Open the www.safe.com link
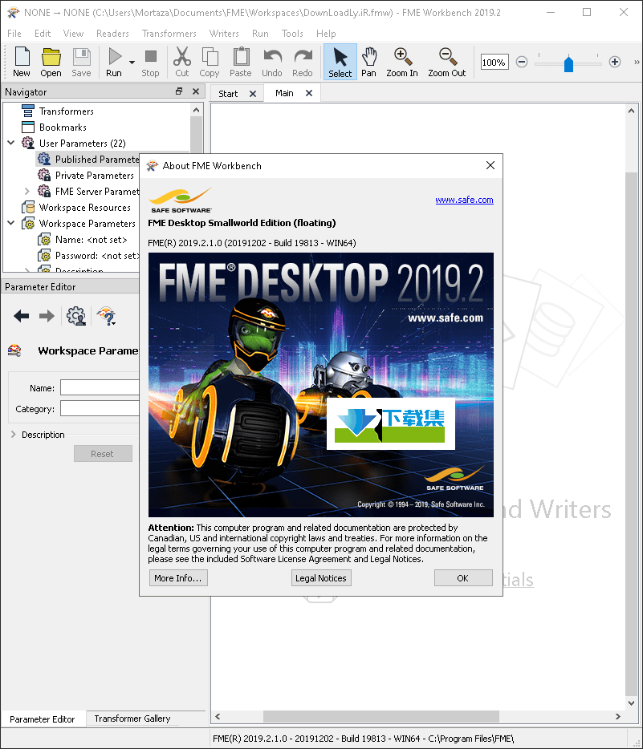Screen dimensions: 643x749 click(x=464, y=200)
